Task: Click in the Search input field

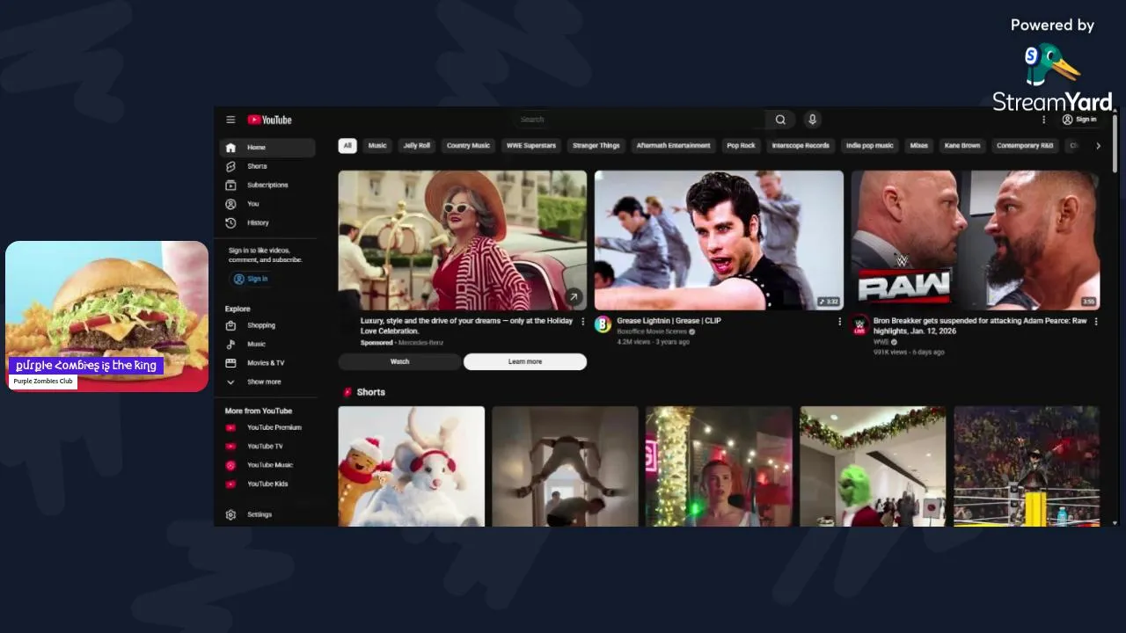Action: tap(640, 120)
